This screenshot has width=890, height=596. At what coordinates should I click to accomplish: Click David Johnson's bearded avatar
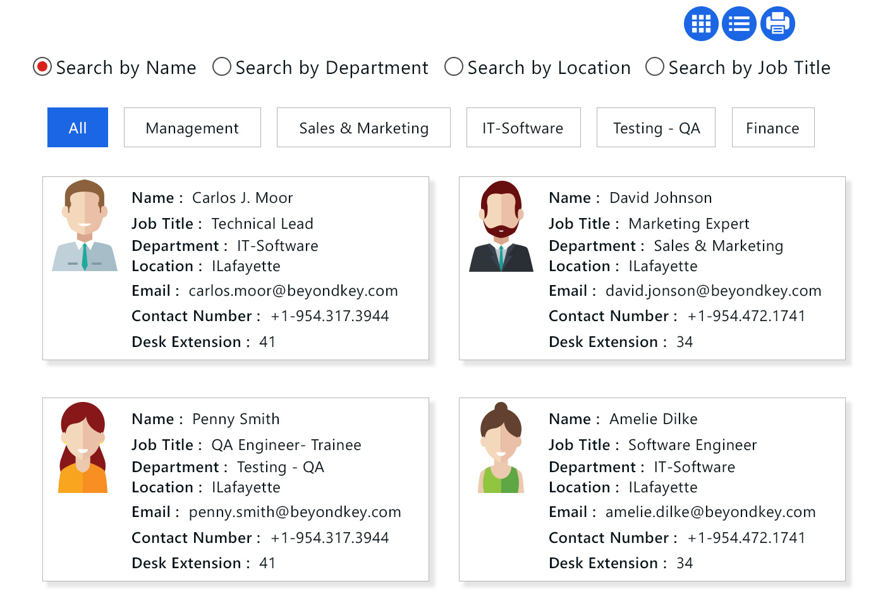501,226
